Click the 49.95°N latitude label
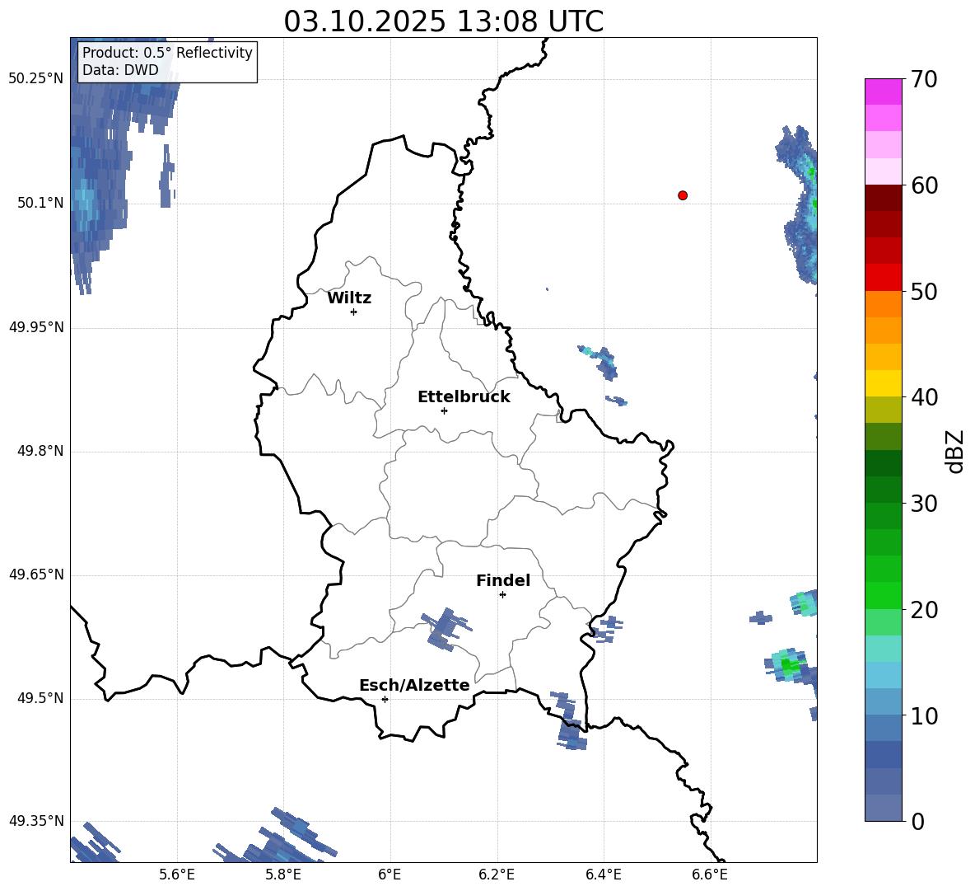The width and height of the screenshot is (975, 891). pyautogui.click(x=36, y=327)
